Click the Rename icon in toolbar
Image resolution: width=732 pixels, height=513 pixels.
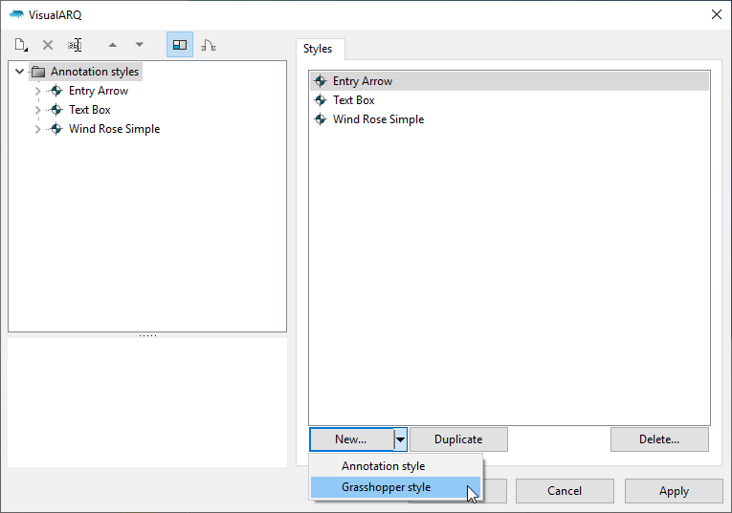click(75, 45)
